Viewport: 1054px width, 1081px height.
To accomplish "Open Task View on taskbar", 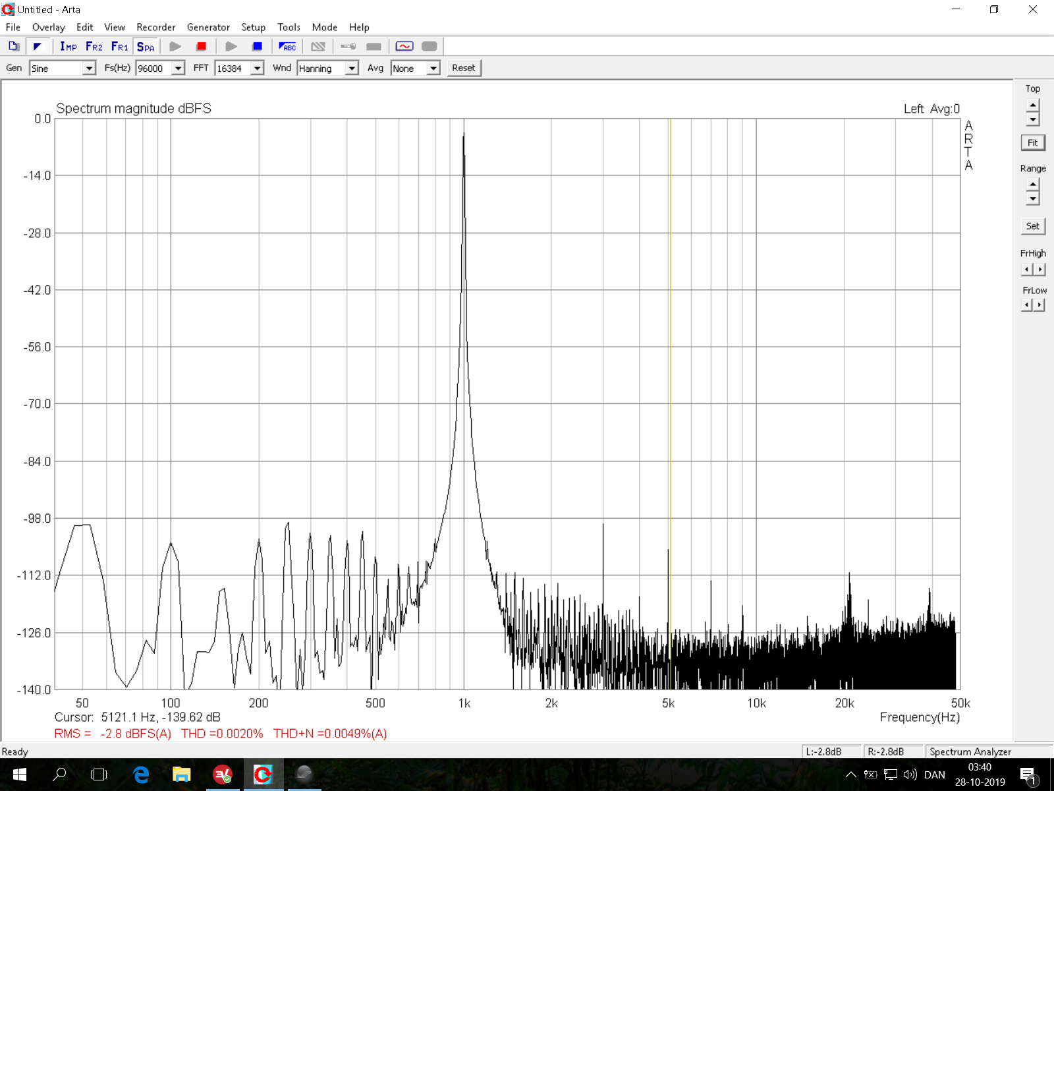I will tap(99, 774).
